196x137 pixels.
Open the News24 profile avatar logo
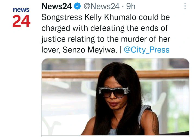(22, 17)
